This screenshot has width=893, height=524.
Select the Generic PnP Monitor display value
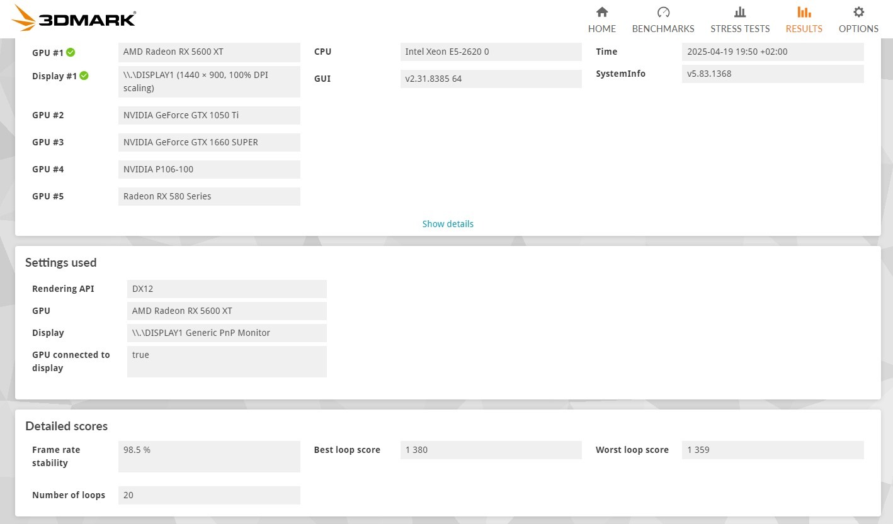point(227,333)
